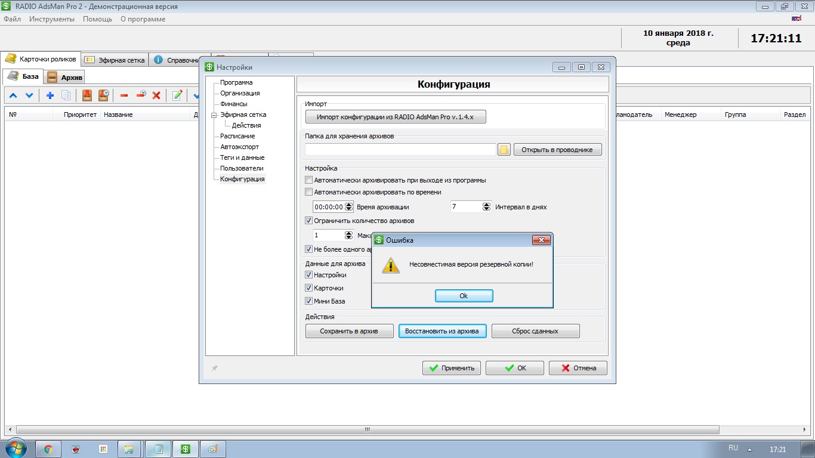Click the edit card pencil icon
Image resolution: width=815 pixels, height=458 pixels.
[177, 95]
